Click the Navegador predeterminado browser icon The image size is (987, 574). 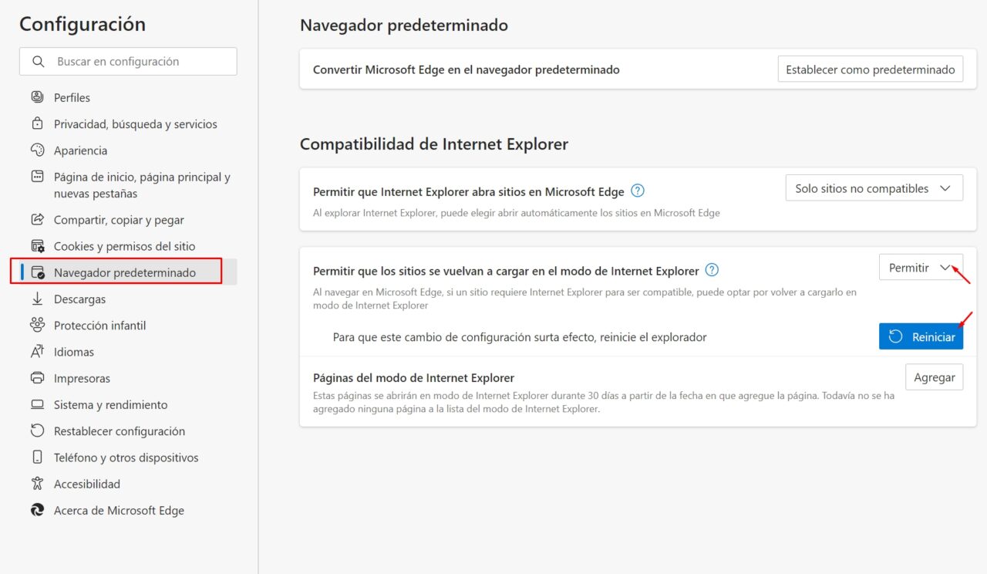click(x=37, y=272)
